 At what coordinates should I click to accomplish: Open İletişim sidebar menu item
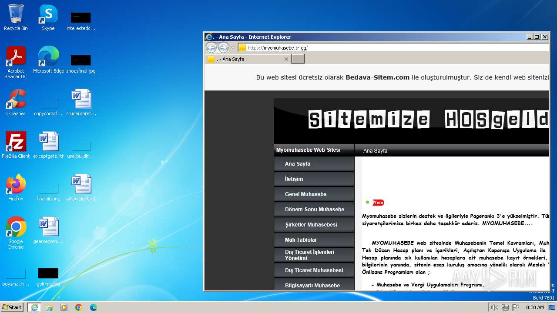[x=314, y=179]
